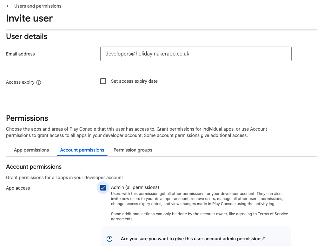Click the checked Admin permissions checkbox icon
Screen dimensions: 317x246
point(103,187)
